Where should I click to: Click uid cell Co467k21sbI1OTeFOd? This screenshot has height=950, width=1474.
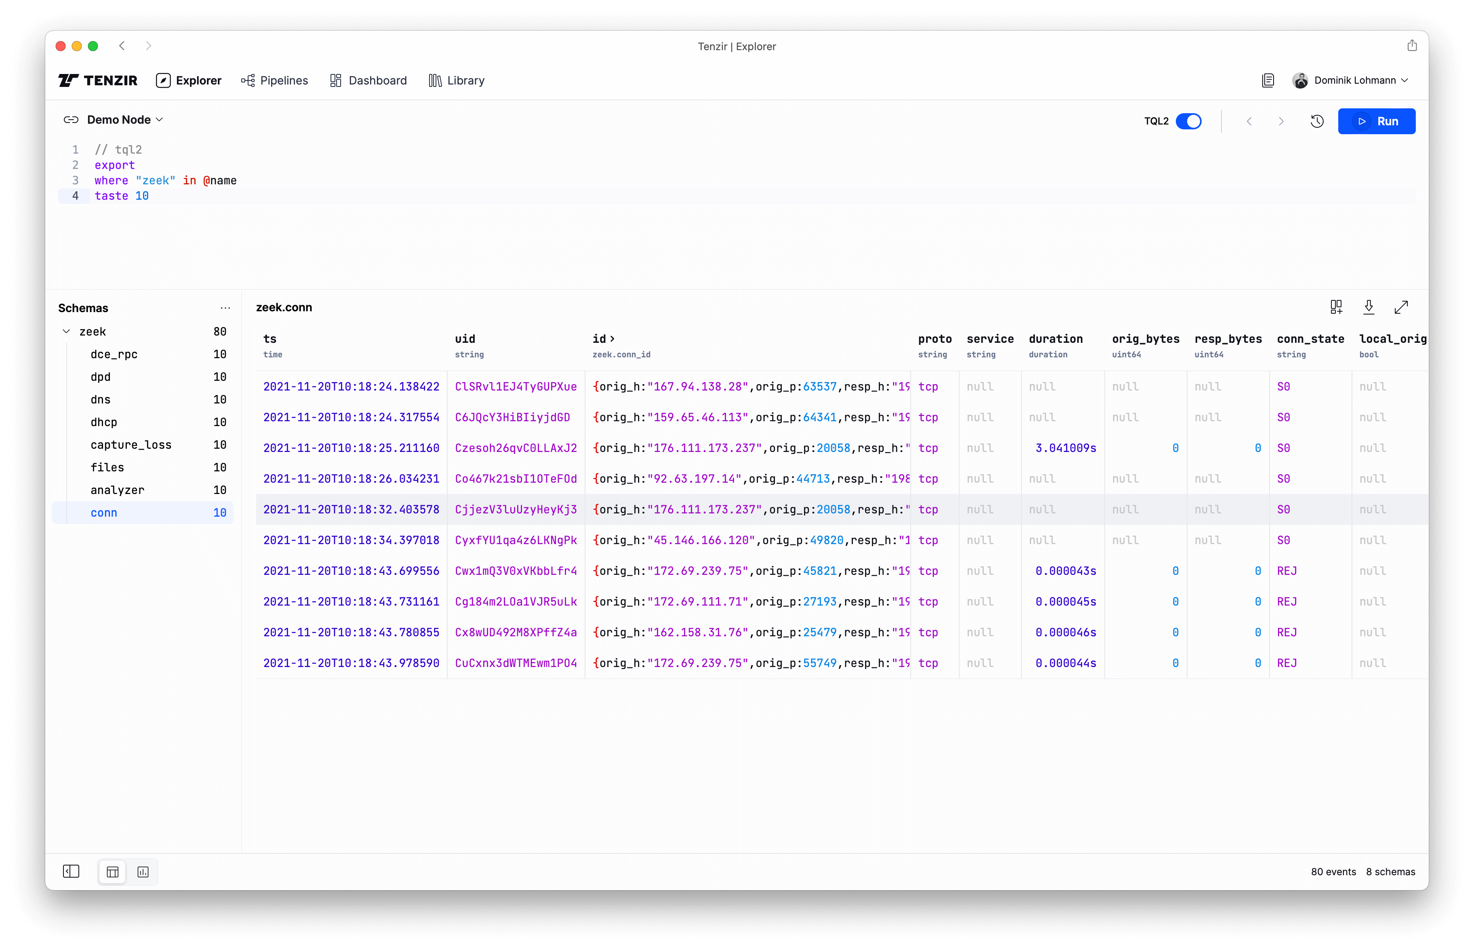click(516, 479)
